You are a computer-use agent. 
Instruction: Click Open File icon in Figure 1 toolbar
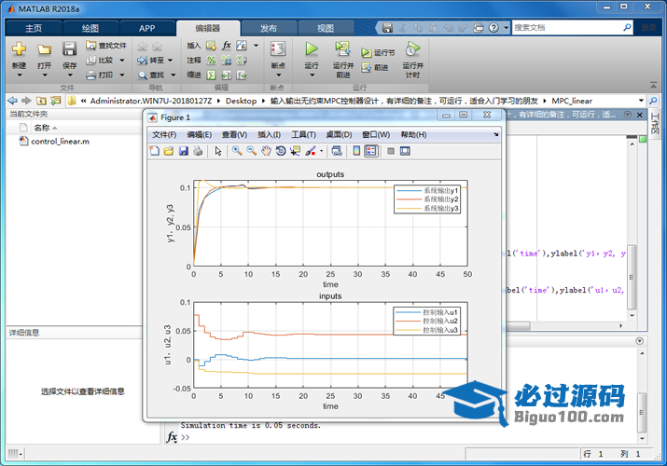point(169,151)
